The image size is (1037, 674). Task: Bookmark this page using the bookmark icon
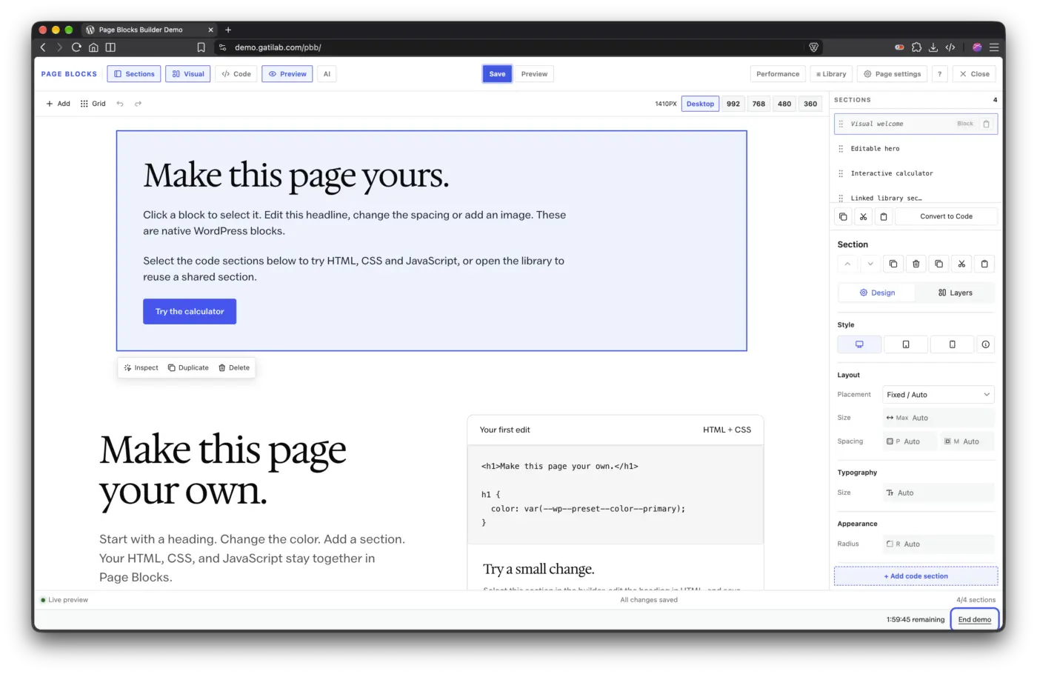(x=201, y=47)
